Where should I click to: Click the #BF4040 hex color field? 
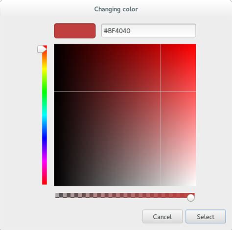(x=148, y=30)
